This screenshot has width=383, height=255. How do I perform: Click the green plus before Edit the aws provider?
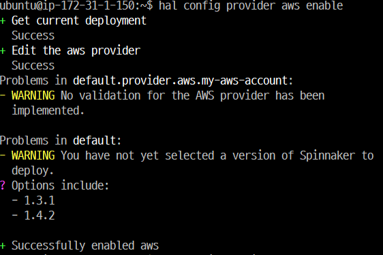click(x=3, y=51)
